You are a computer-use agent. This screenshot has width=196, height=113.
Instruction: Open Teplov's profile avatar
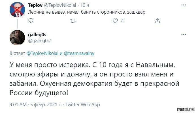click(x=17, y=10)
